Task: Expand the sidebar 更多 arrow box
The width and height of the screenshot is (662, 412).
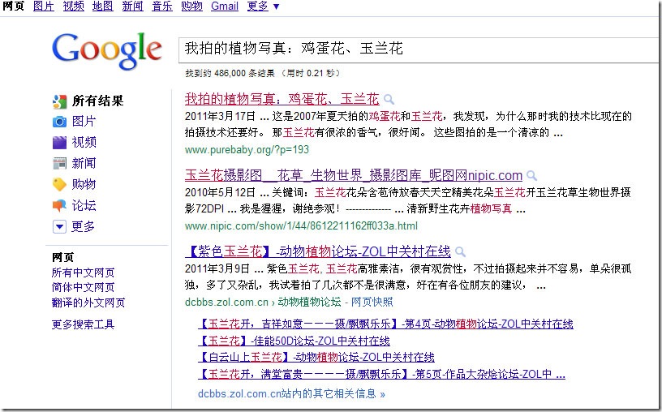Action: 59,227
